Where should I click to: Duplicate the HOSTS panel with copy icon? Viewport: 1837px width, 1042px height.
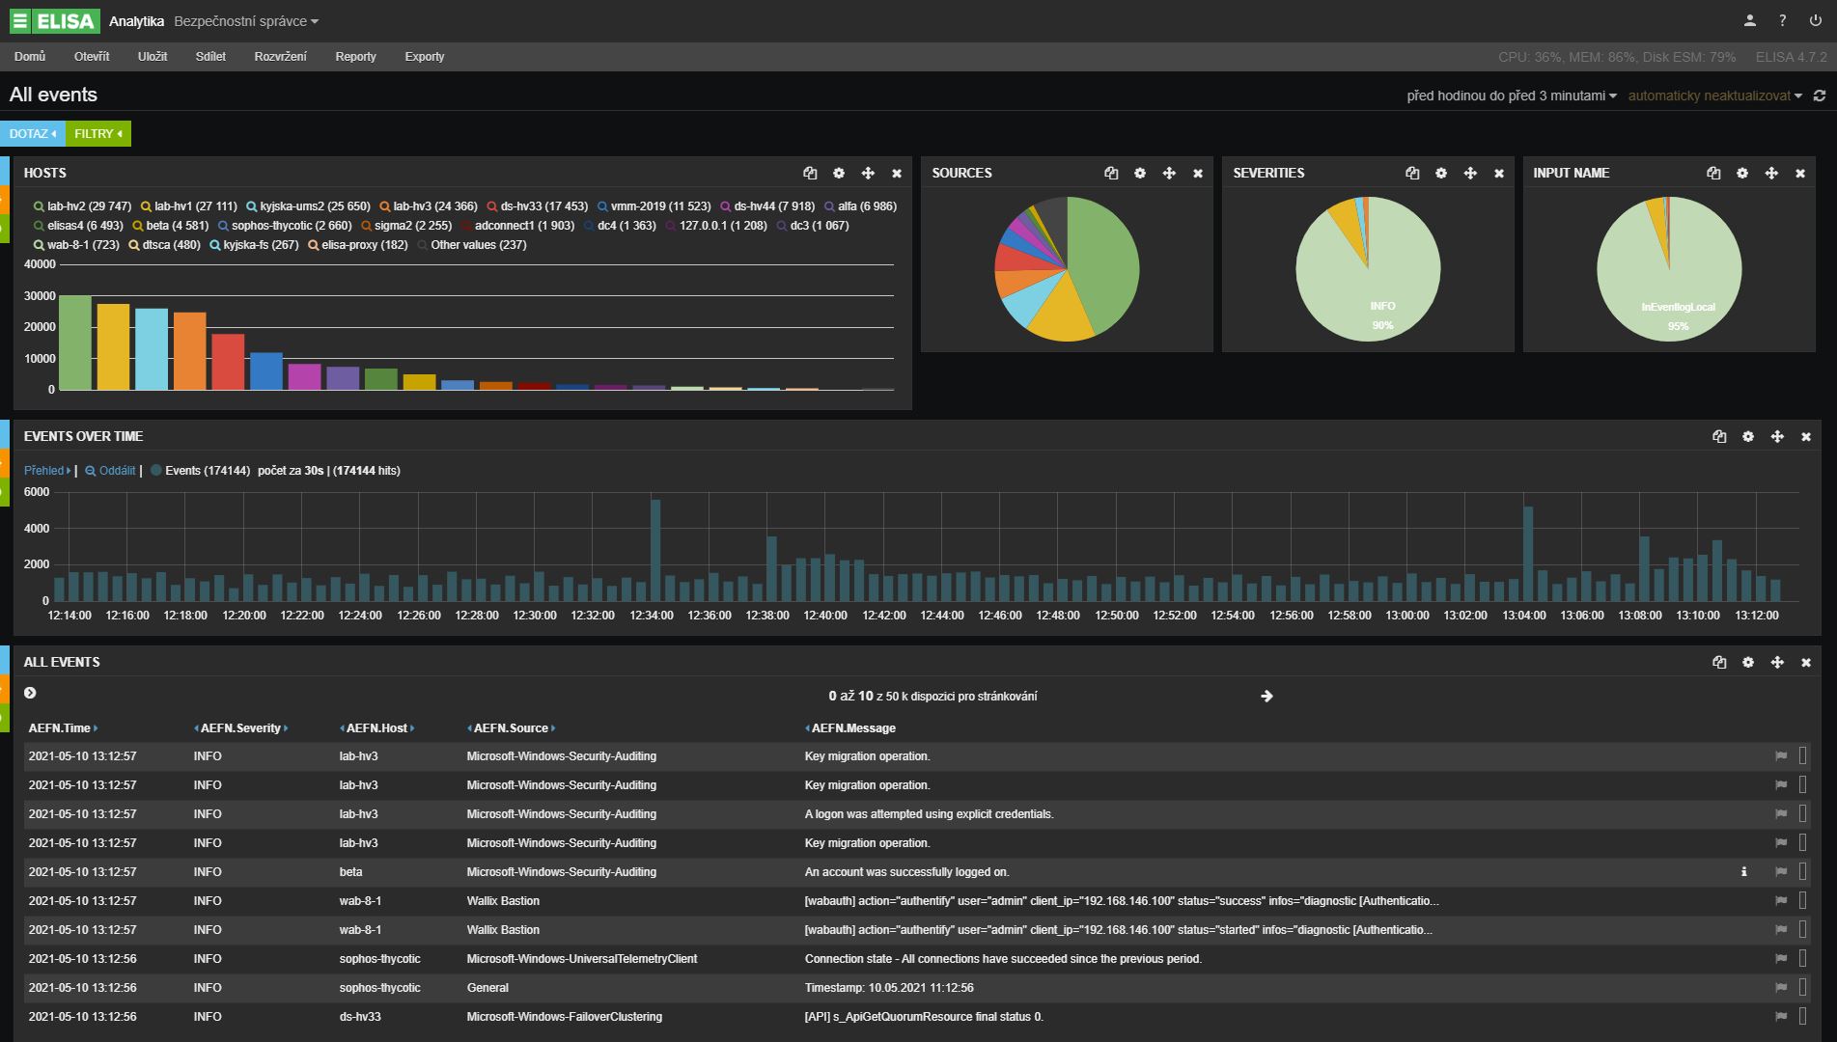point(810,173)
